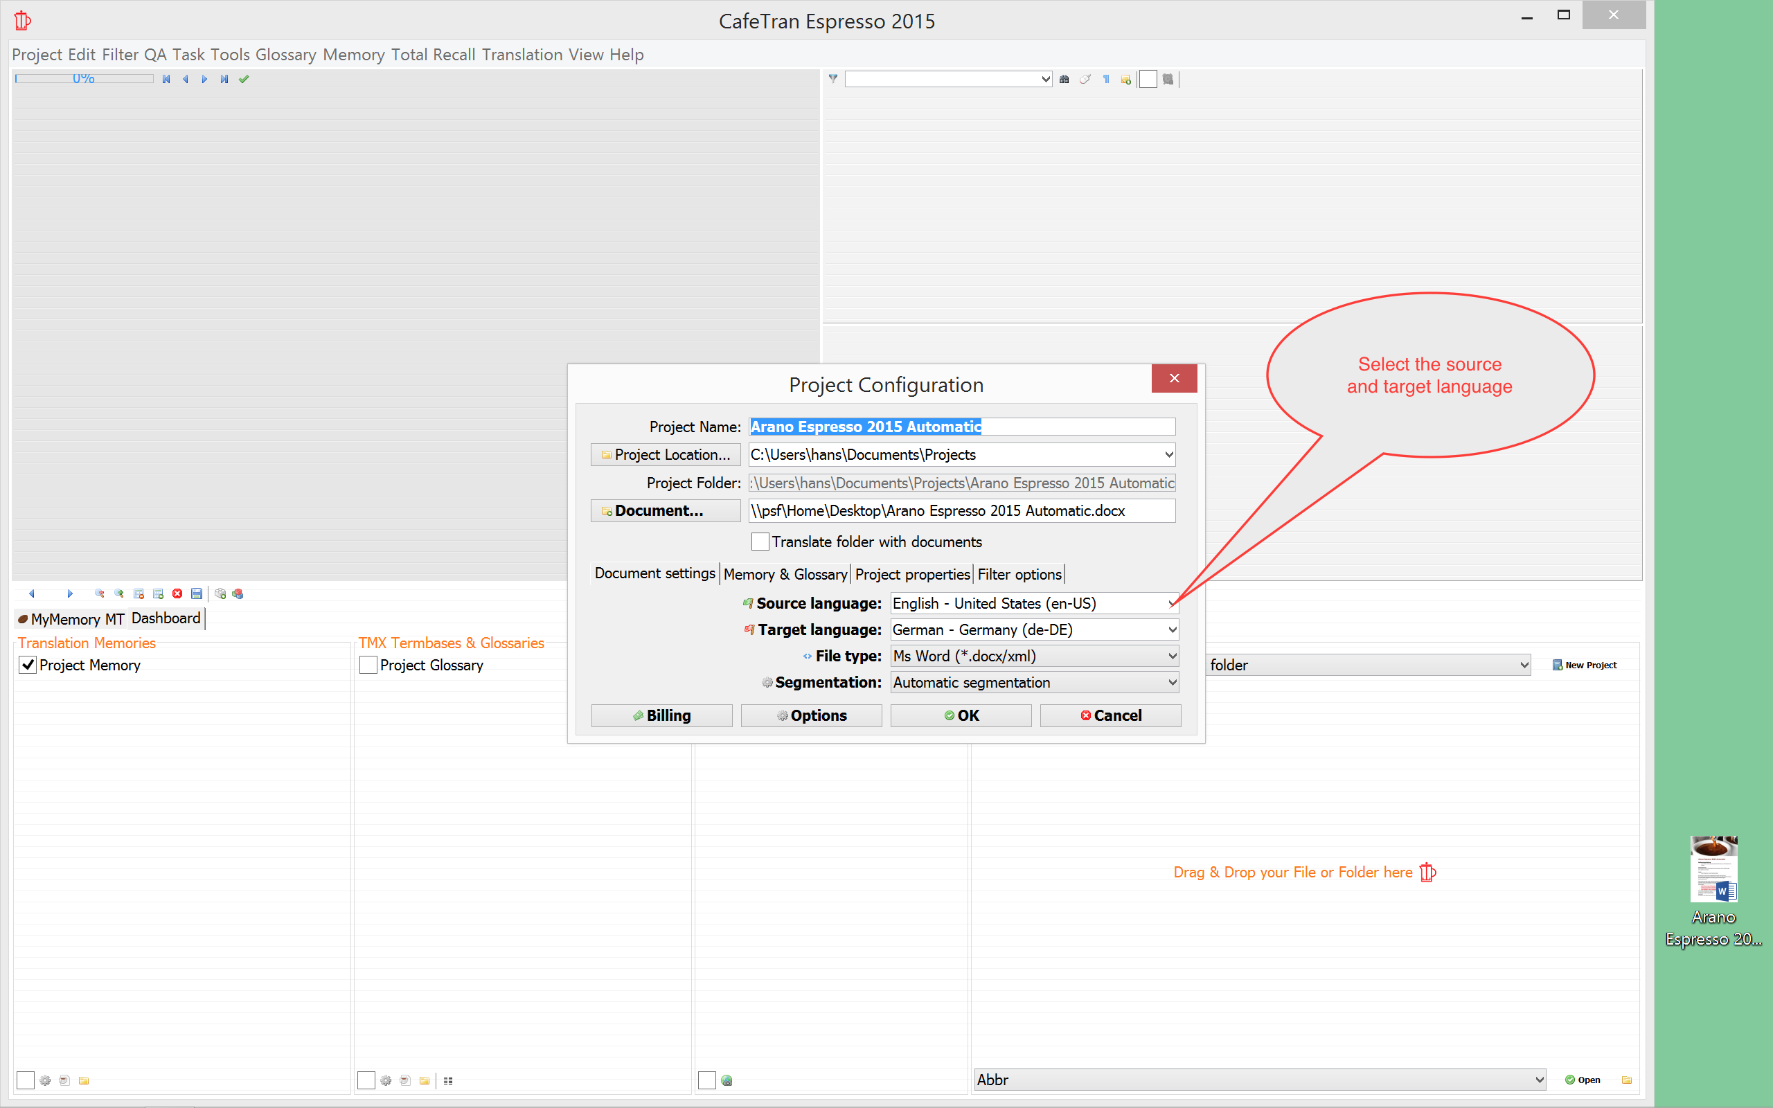
Task: Enable Translate folder with documents checkbox
Action: pos(760,542)
